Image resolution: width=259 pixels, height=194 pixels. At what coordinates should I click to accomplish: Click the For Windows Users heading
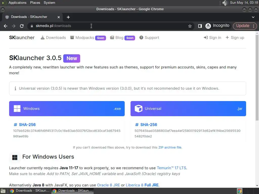tap(48, 157)
